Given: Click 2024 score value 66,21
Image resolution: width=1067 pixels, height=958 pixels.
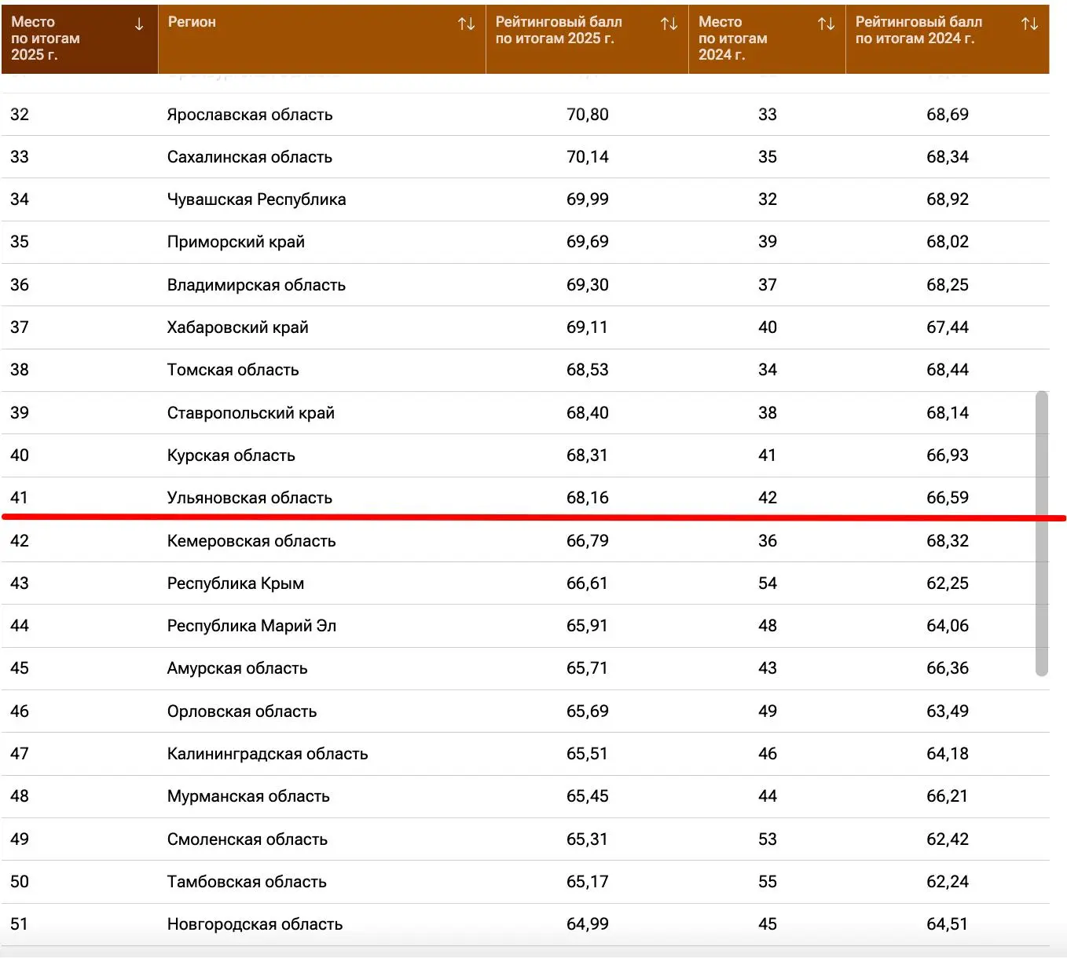Looking at the screenshot, I should pos(948,796).
